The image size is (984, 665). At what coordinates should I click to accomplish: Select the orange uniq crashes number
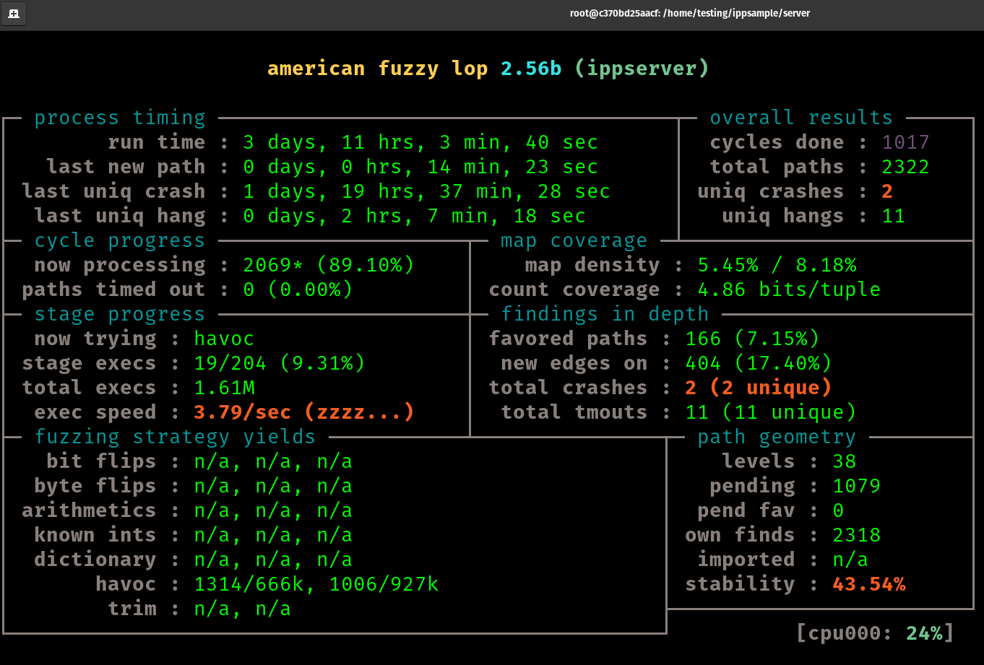(x=887, y=191)
